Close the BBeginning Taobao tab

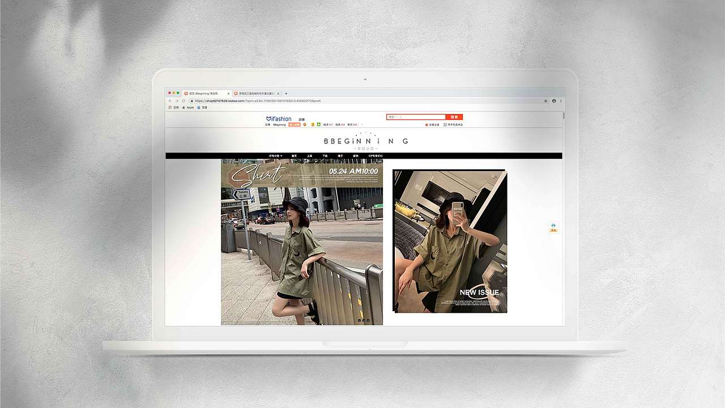click(x=228, y=93)
